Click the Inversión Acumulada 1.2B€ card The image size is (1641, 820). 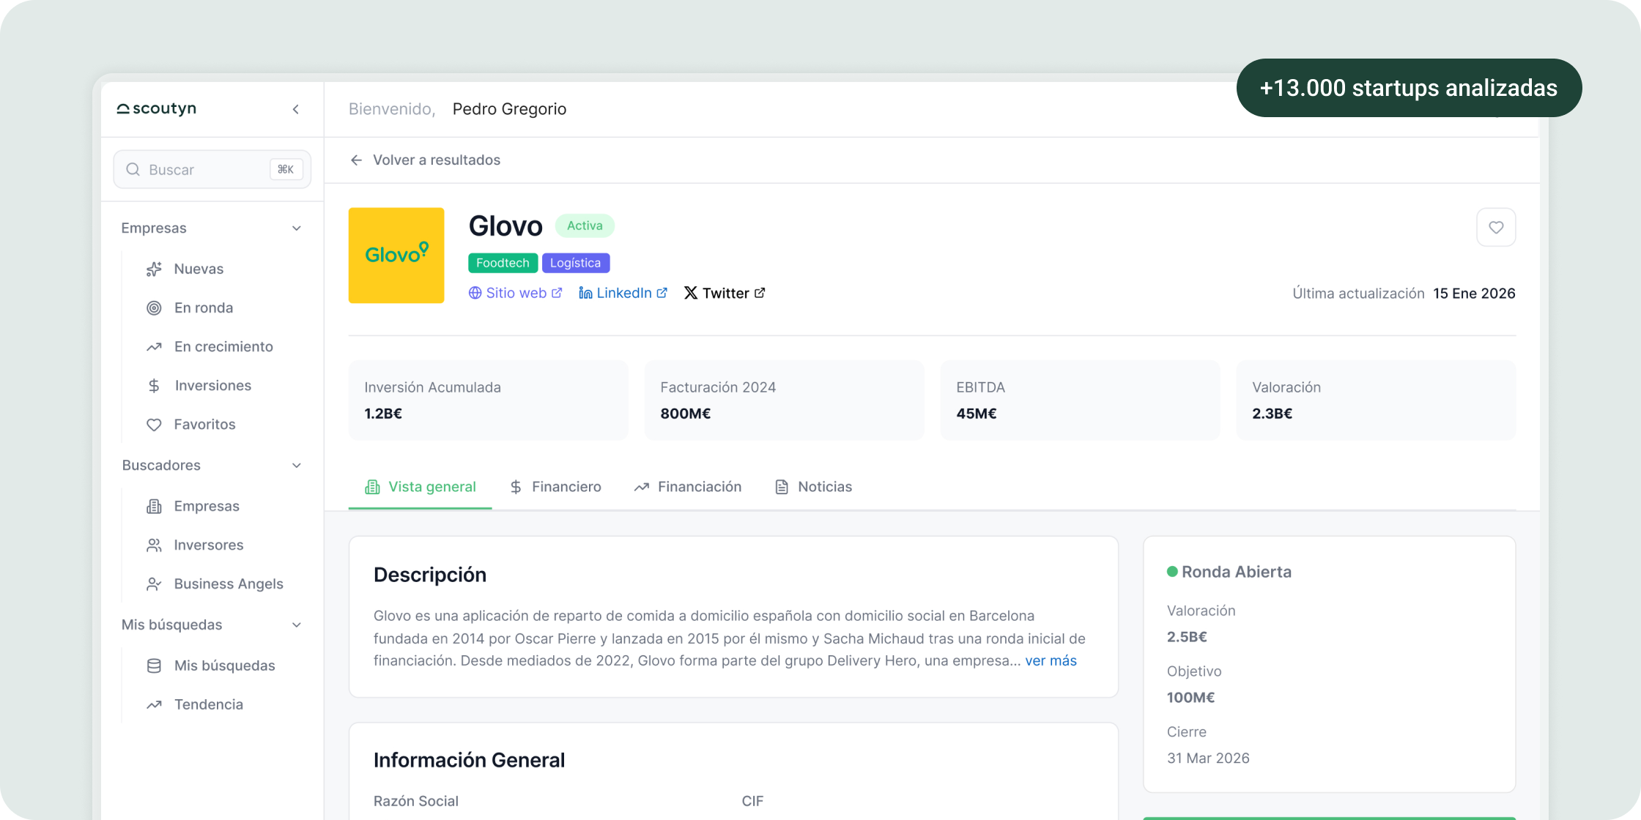pyautogui.click(x=489, y=400)
